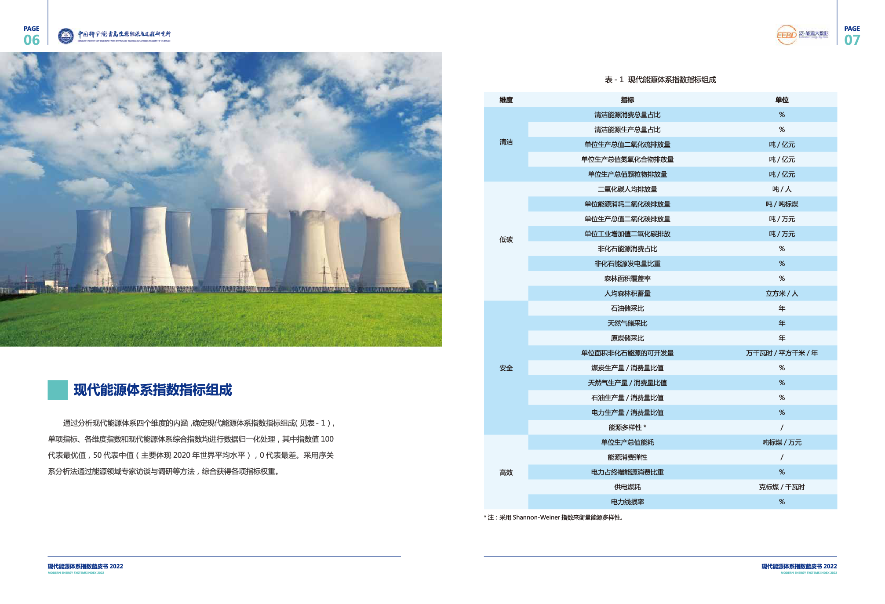The height and width of the screenshot is (604, 885).
Task: Click the unit 吨 / 人
Action: 782,189
